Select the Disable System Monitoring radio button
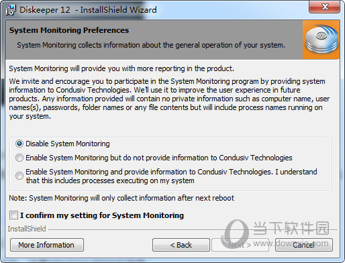The image size is (345, 263). pos(19,144)
